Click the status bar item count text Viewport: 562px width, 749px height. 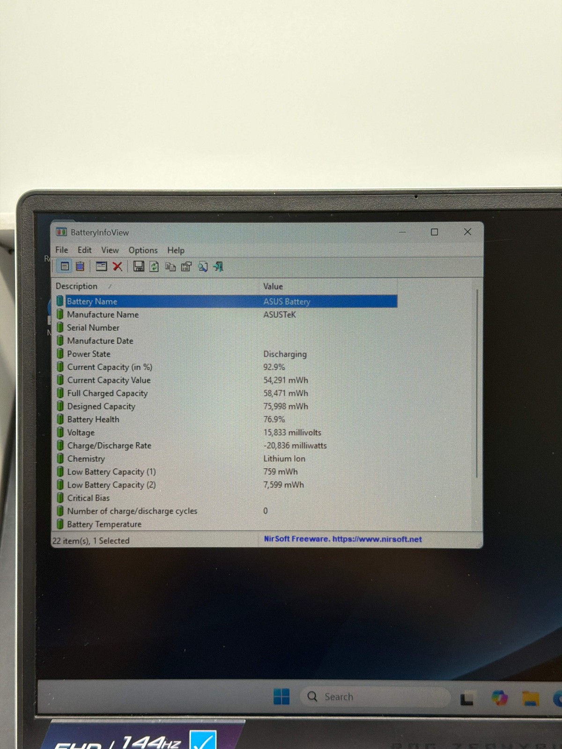point(91,540)
